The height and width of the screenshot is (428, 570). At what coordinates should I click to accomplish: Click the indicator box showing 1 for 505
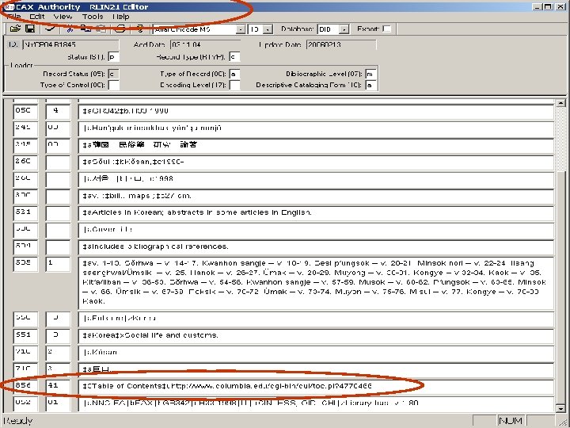tap(58, 264)
